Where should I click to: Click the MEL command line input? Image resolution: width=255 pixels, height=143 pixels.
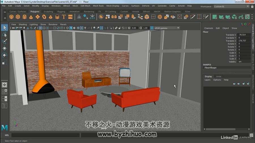click(45, 135)
